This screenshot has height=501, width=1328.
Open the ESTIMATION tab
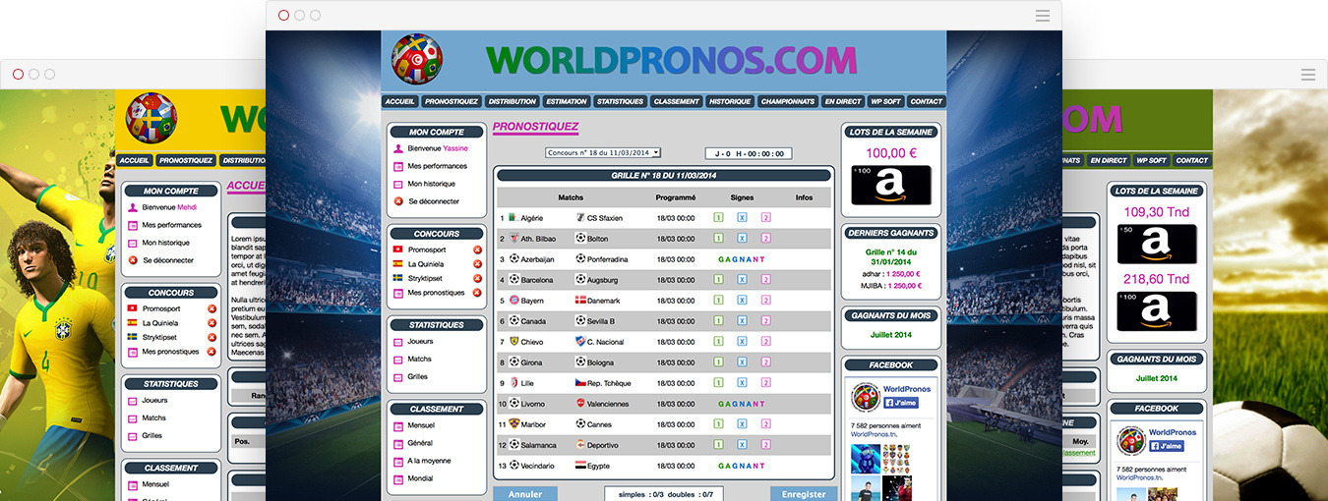click(566, 101)
